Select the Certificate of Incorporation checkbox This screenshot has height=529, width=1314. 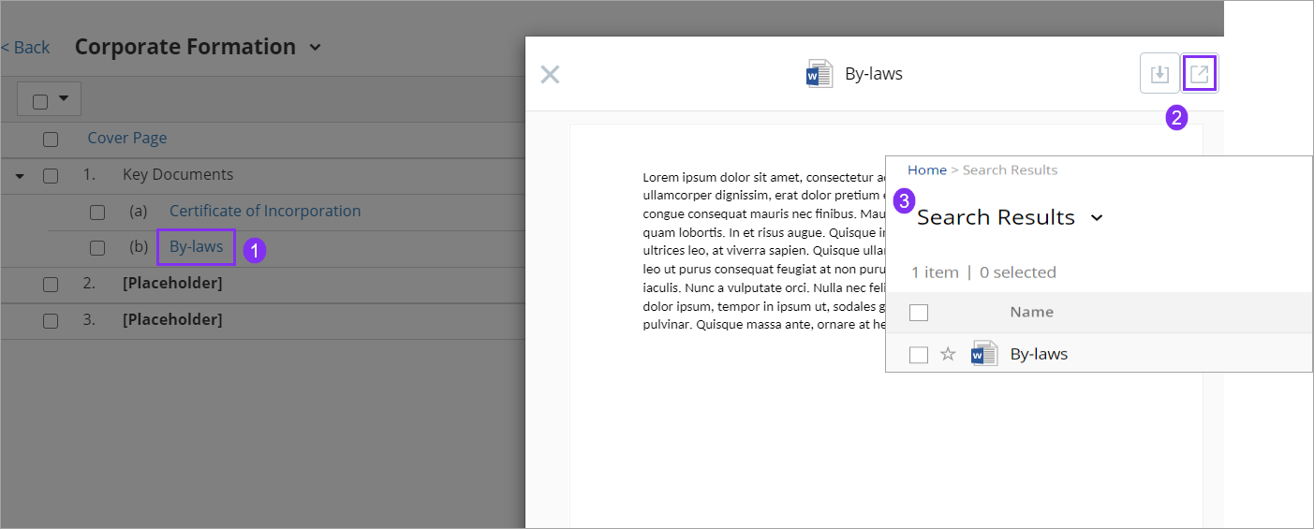click(97, 213)
